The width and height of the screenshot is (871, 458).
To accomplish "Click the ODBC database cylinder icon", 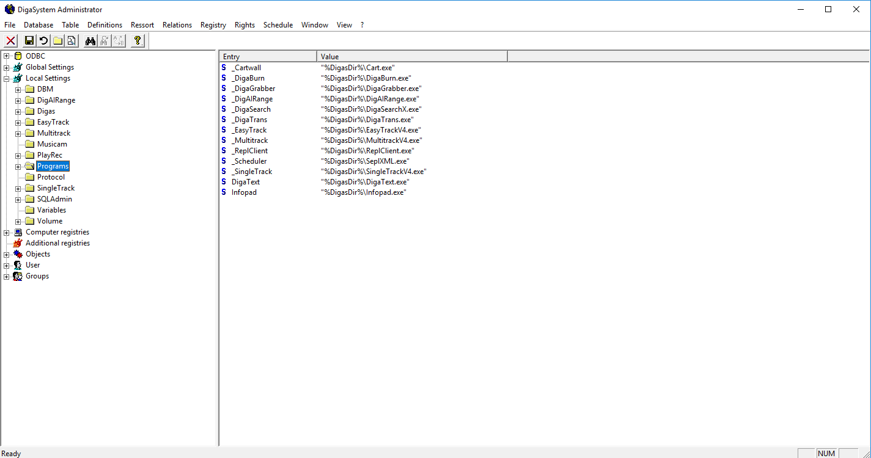I will coord(18,56).
